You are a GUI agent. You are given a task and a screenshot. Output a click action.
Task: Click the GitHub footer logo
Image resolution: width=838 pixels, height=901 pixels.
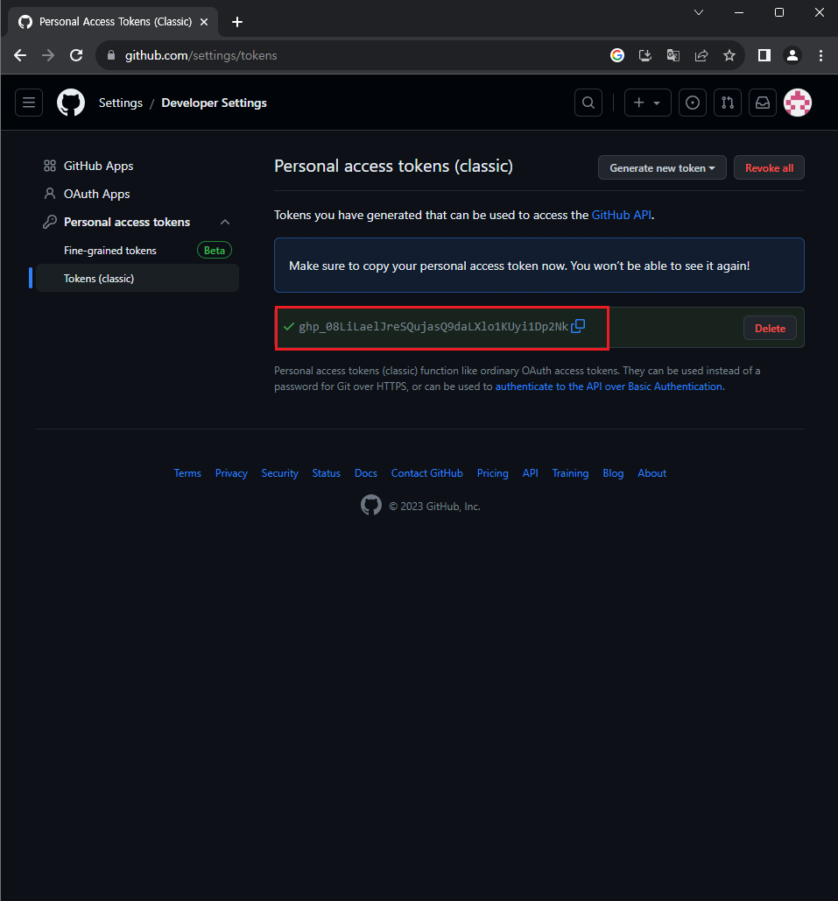(370, 505)
